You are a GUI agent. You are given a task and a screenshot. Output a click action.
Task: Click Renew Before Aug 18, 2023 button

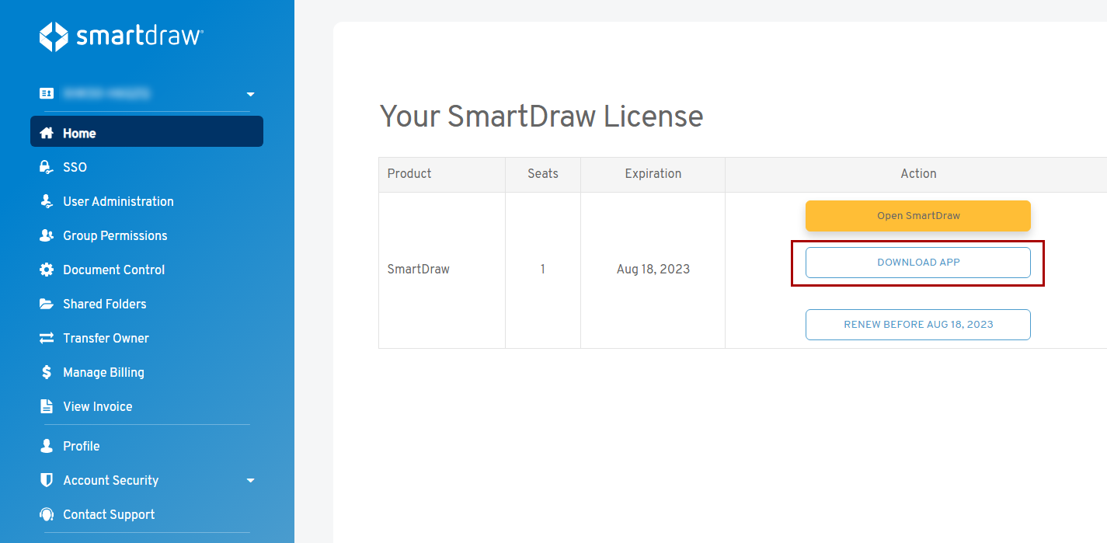click(x=917, y=325)
